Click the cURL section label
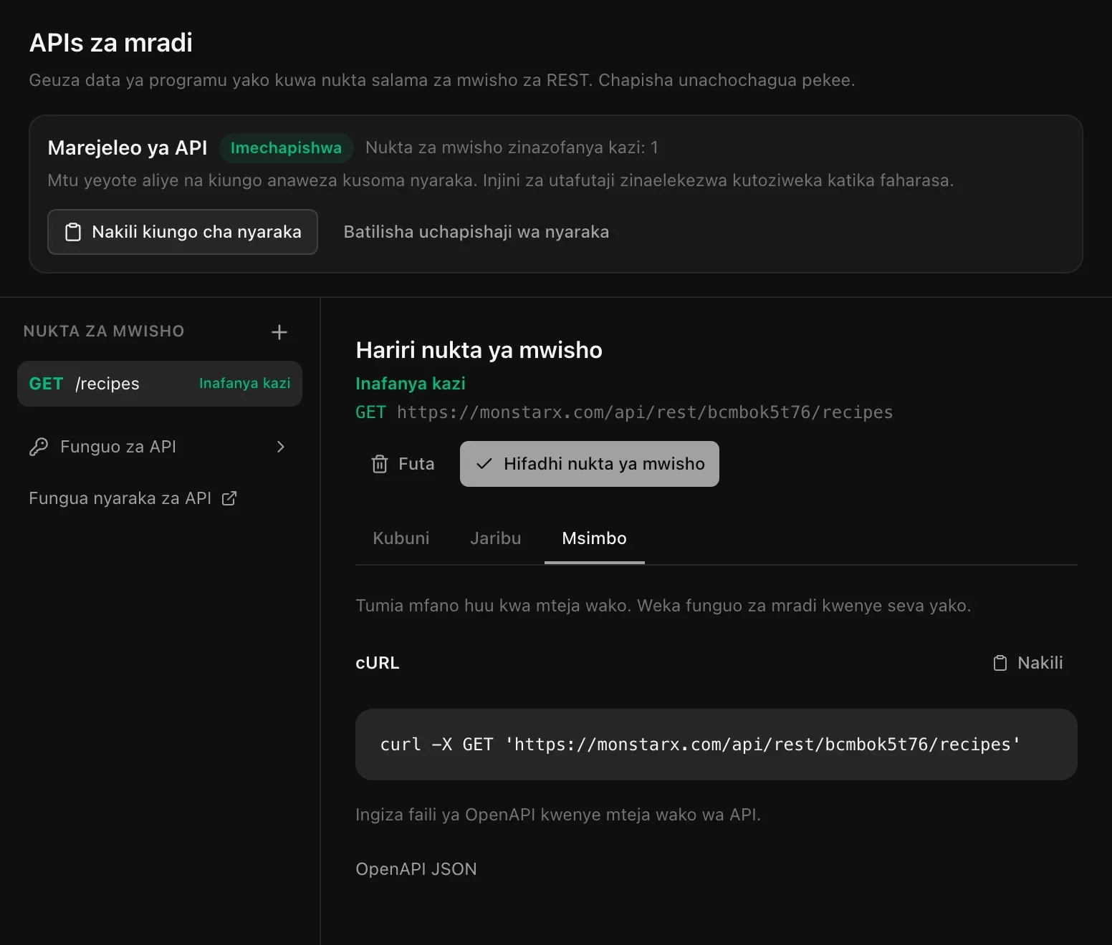The image size is (1112, 945). pyautogui.click(x=378, y=663)
